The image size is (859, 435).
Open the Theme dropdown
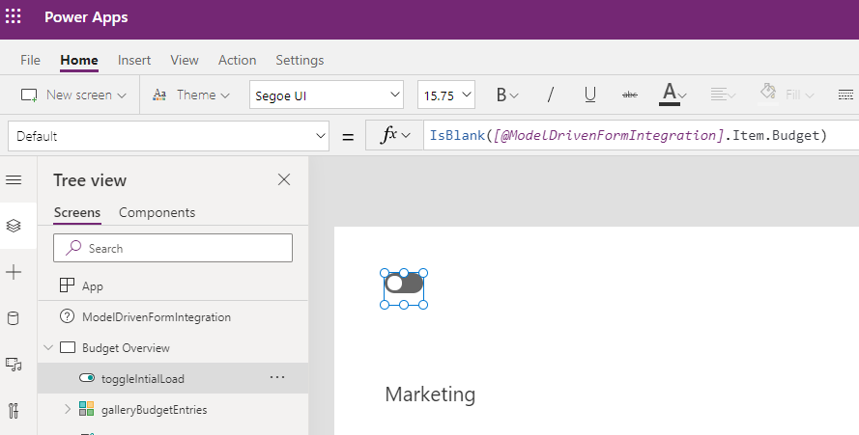tap(191, 95)
